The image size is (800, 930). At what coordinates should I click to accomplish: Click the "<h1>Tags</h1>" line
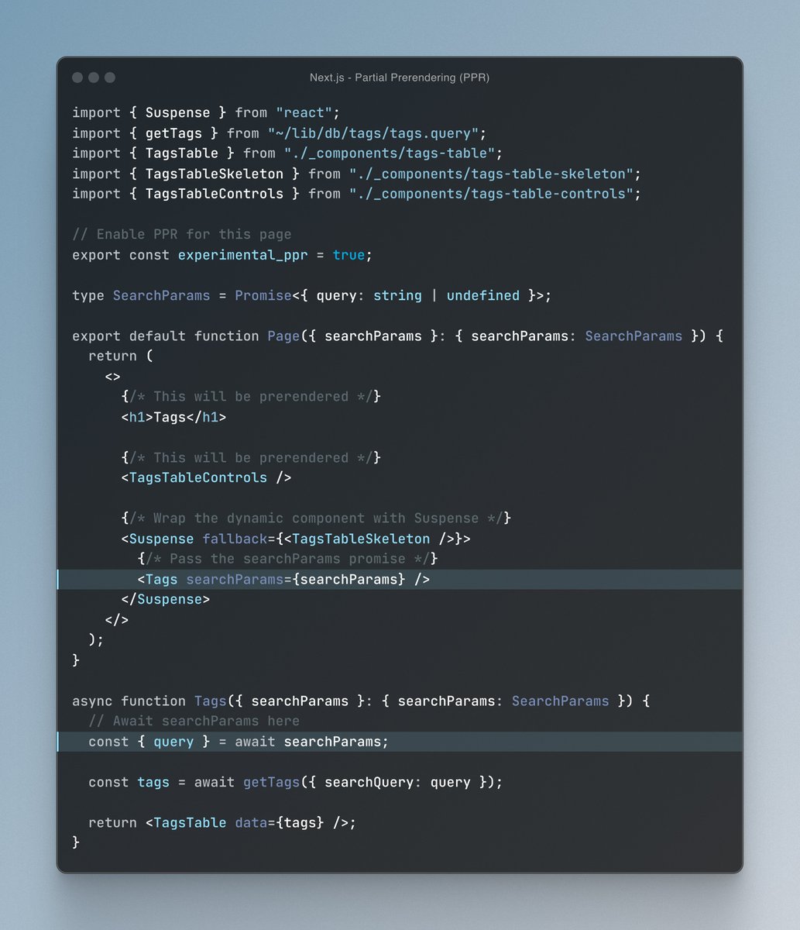pos(173,417)
